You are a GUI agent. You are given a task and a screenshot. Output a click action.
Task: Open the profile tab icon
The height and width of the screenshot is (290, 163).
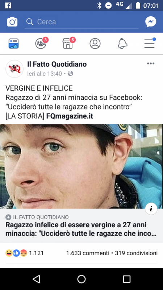pyautogui.click(x=95, y=43)
